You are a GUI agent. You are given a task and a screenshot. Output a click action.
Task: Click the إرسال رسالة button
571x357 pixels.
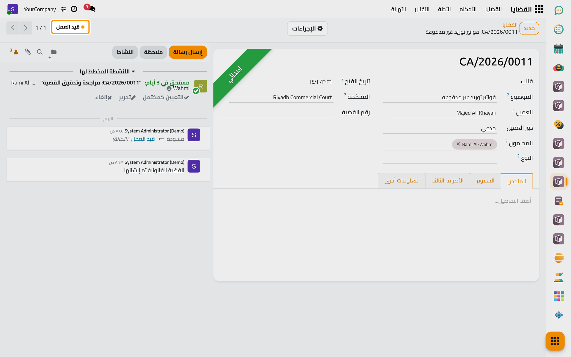188,52
